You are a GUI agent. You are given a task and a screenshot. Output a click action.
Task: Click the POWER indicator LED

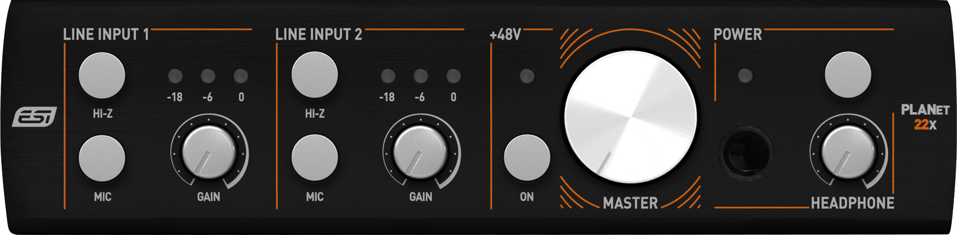coord(745,75)
